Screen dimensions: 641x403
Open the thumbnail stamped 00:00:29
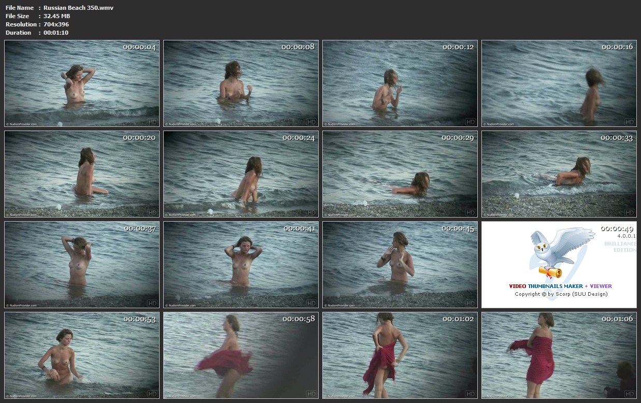point(400,174)
